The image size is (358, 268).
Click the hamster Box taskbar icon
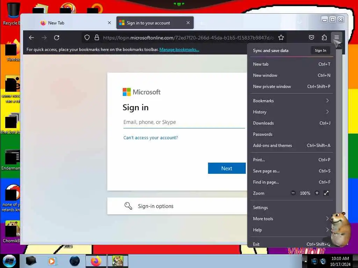[x=118, y=261]
